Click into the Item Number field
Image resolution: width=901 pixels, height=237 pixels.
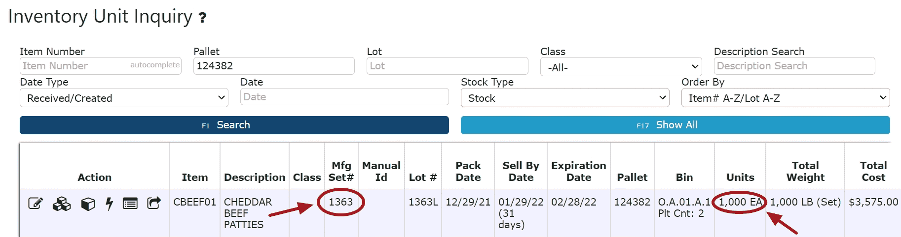74,66
